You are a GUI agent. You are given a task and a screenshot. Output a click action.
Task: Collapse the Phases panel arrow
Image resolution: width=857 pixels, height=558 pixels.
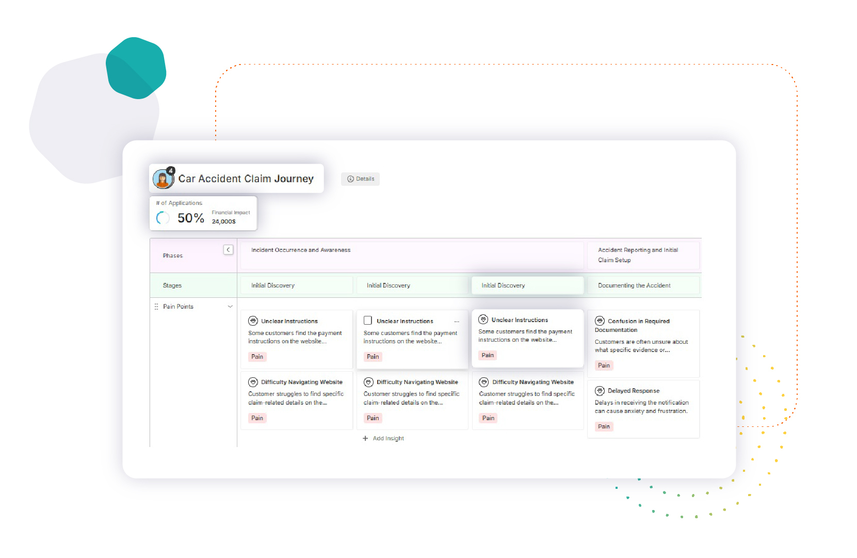228,250
